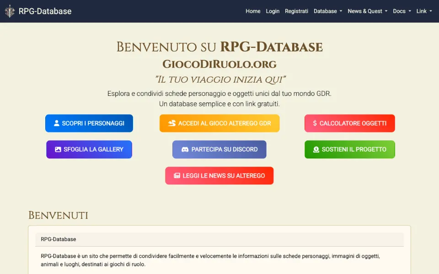The width and height of the screenshot is (439, 274).
Task: Click "Un database semplice e con link gratuiti" text
Action: pos(219,104)
